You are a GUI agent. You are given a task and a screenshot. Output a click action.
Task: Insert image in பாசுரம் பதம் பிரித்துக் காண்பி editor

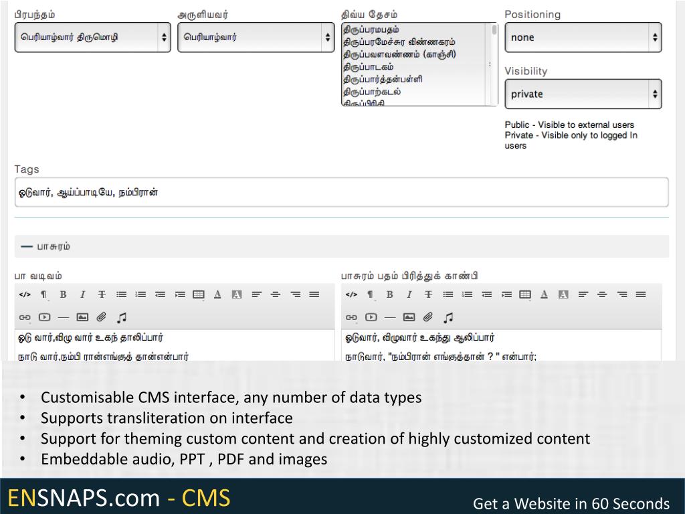(x=409, y=317)
